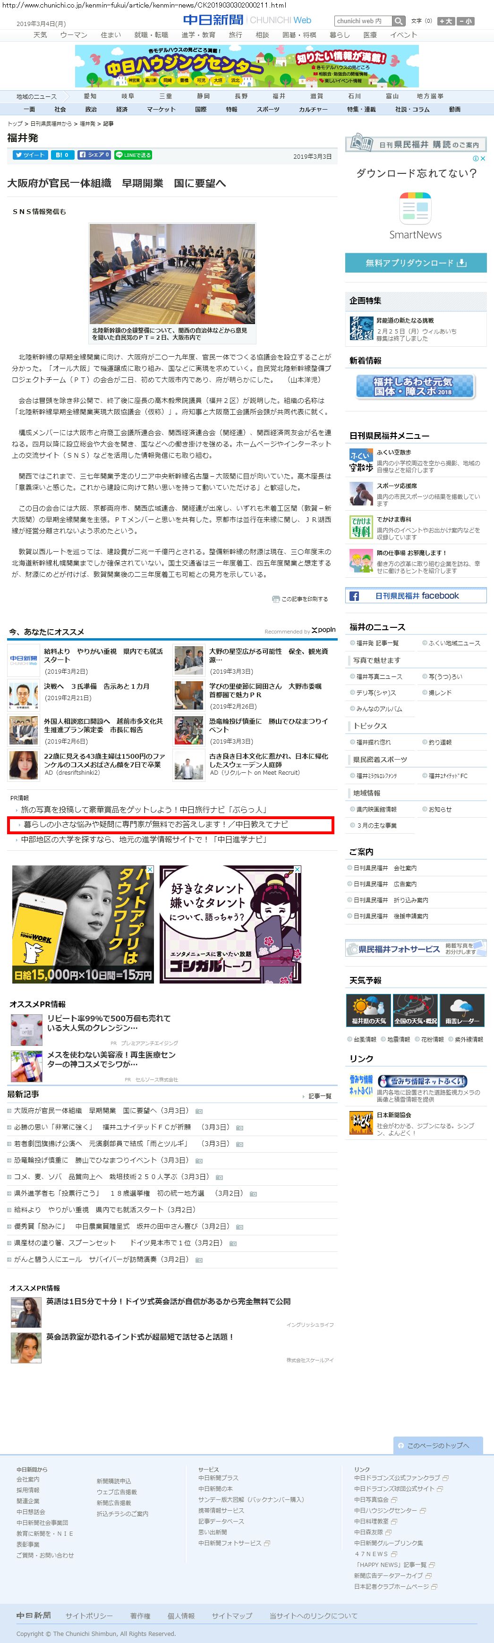Increase text size with ＋大 button
This screenshot has width=494, height=1643.
(446, 21)
